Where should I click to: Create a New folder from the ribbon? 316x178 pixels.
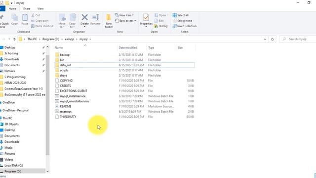(109, 21)
